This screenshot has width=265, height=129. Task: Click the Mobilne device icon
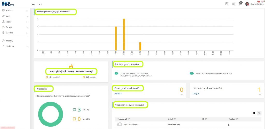[74, 119]
